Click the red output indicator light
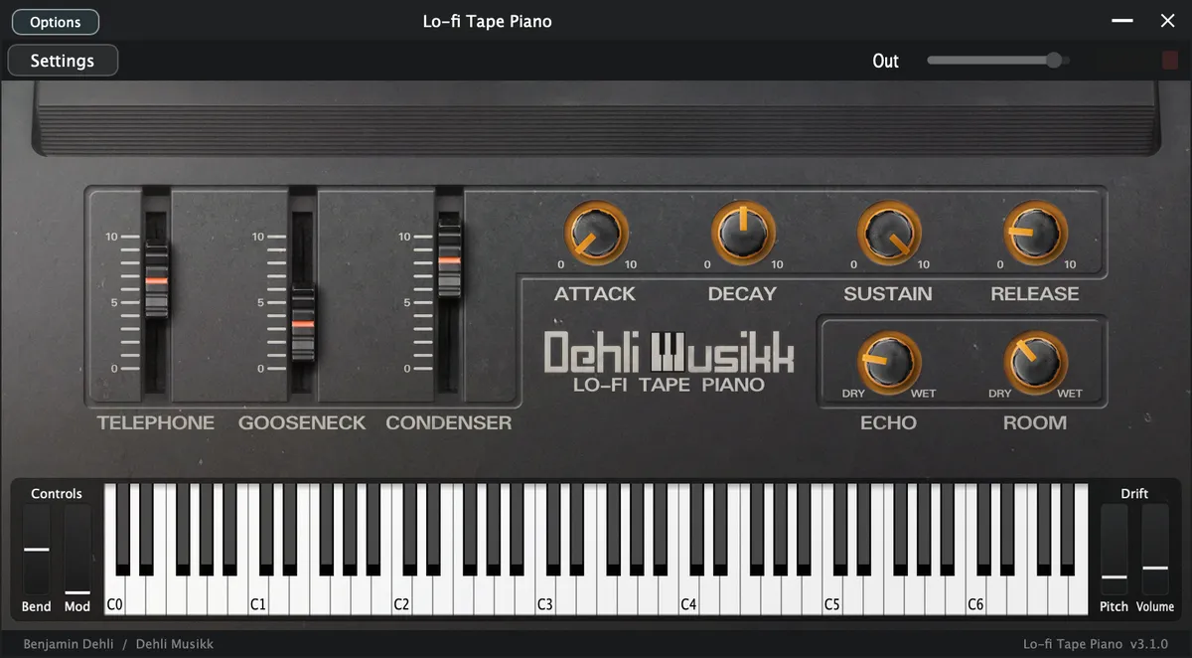The image size is (1192, 658). 1170,61
